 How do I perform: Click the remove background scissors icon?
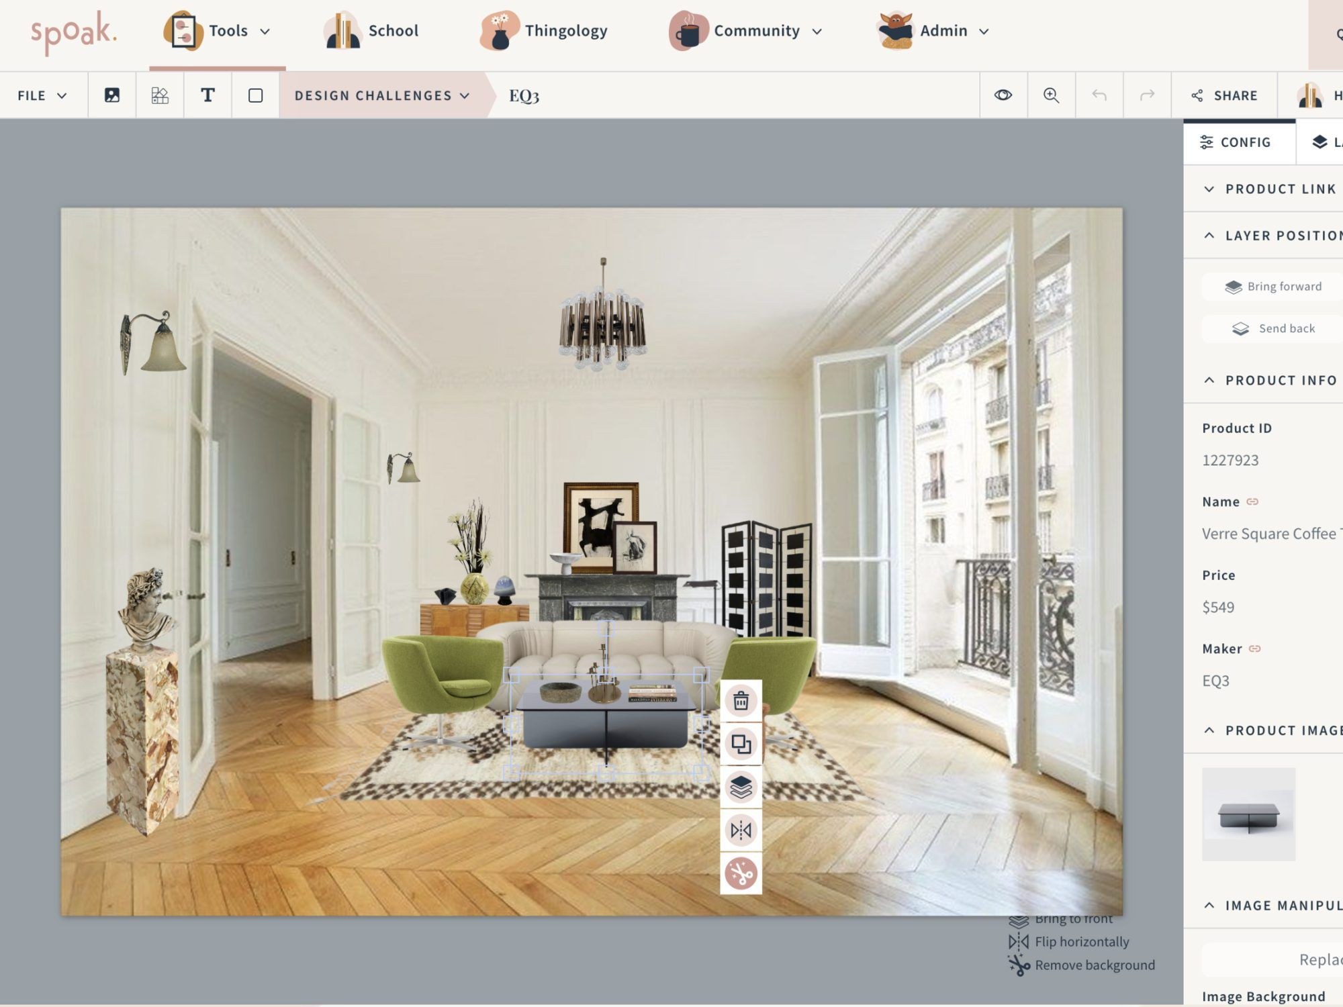point(741,873)
